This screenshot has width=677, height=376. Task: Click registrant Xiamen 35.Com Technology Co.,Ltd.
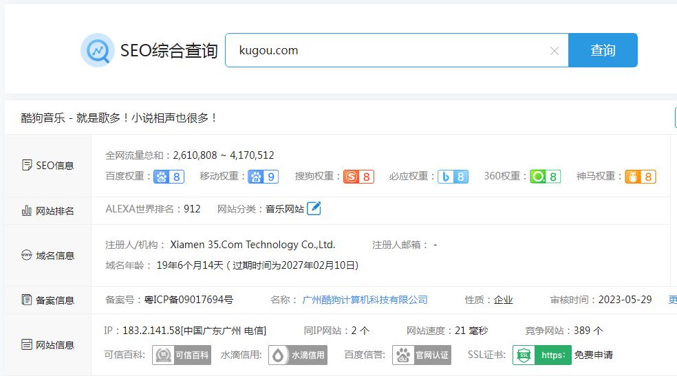point(252,245)
